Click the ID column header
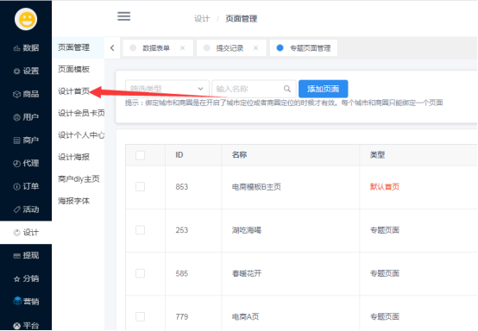 [x=179, y=155]
